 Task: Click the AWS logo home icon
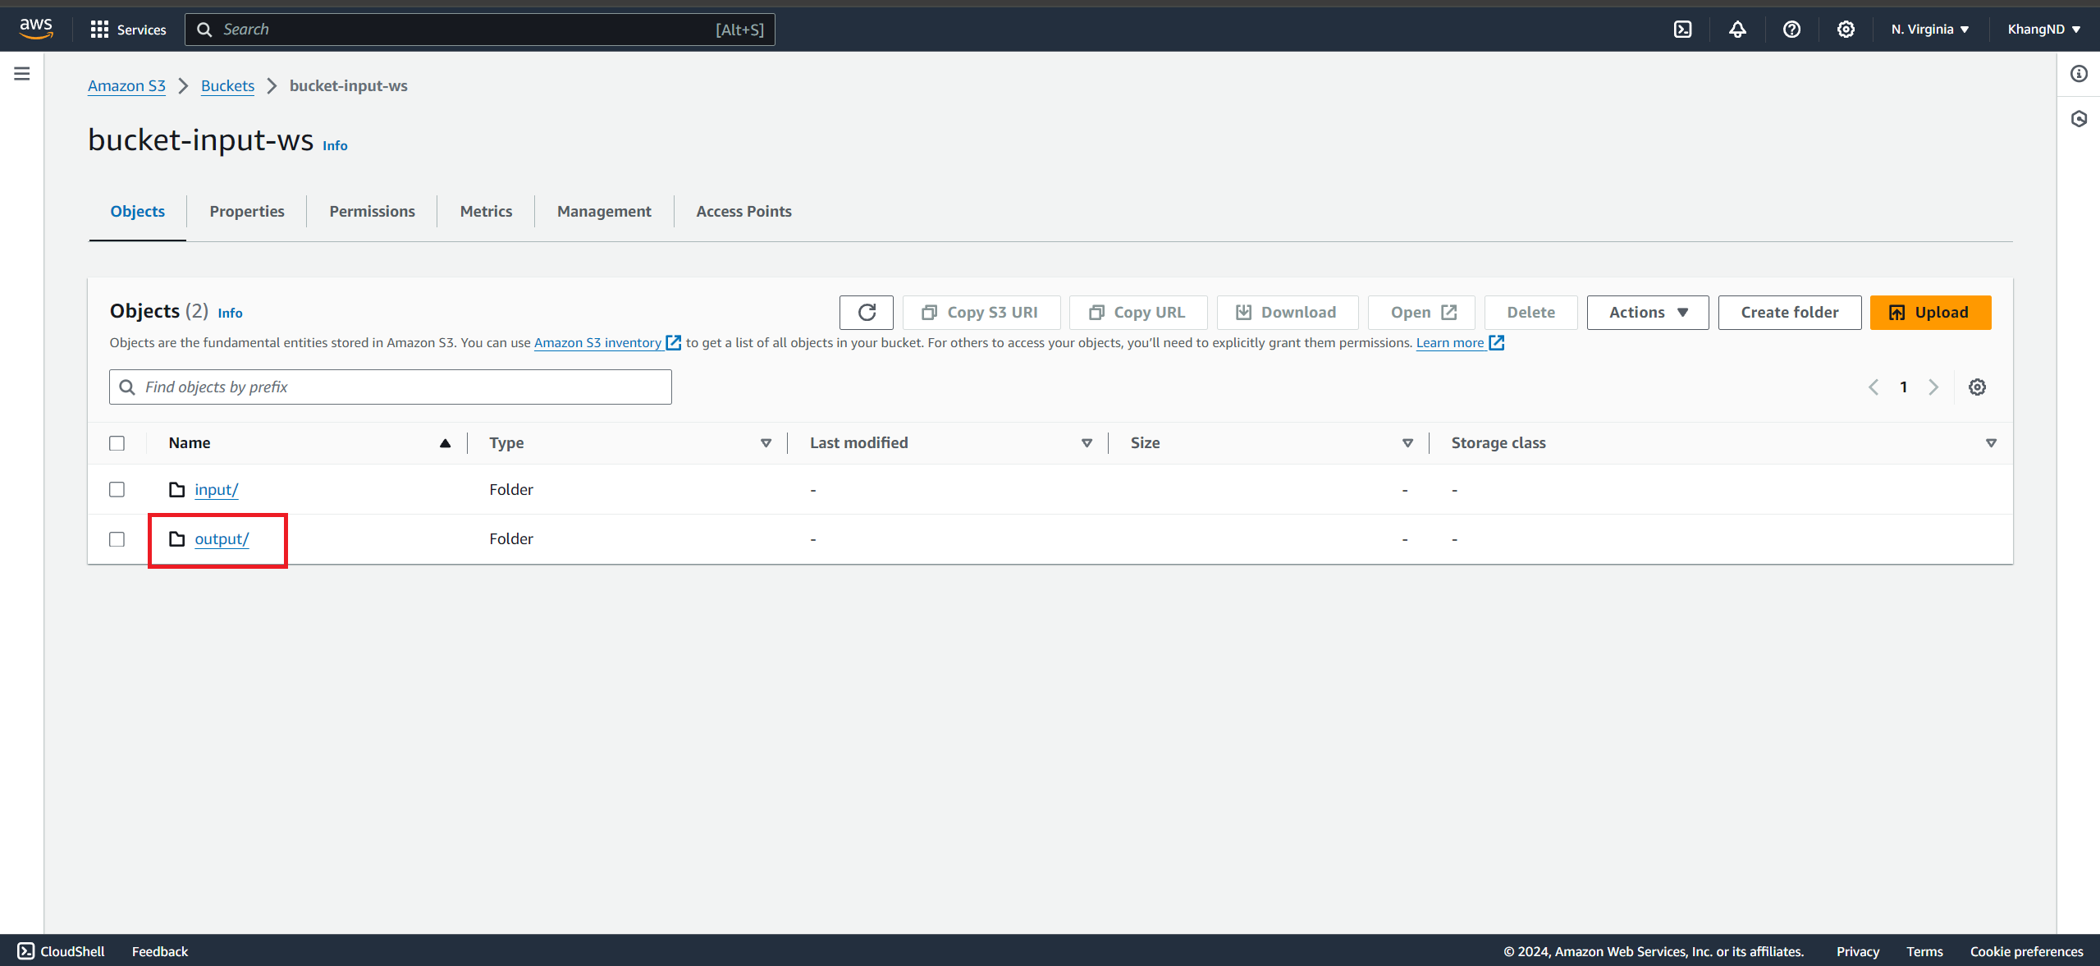[36, 29]
